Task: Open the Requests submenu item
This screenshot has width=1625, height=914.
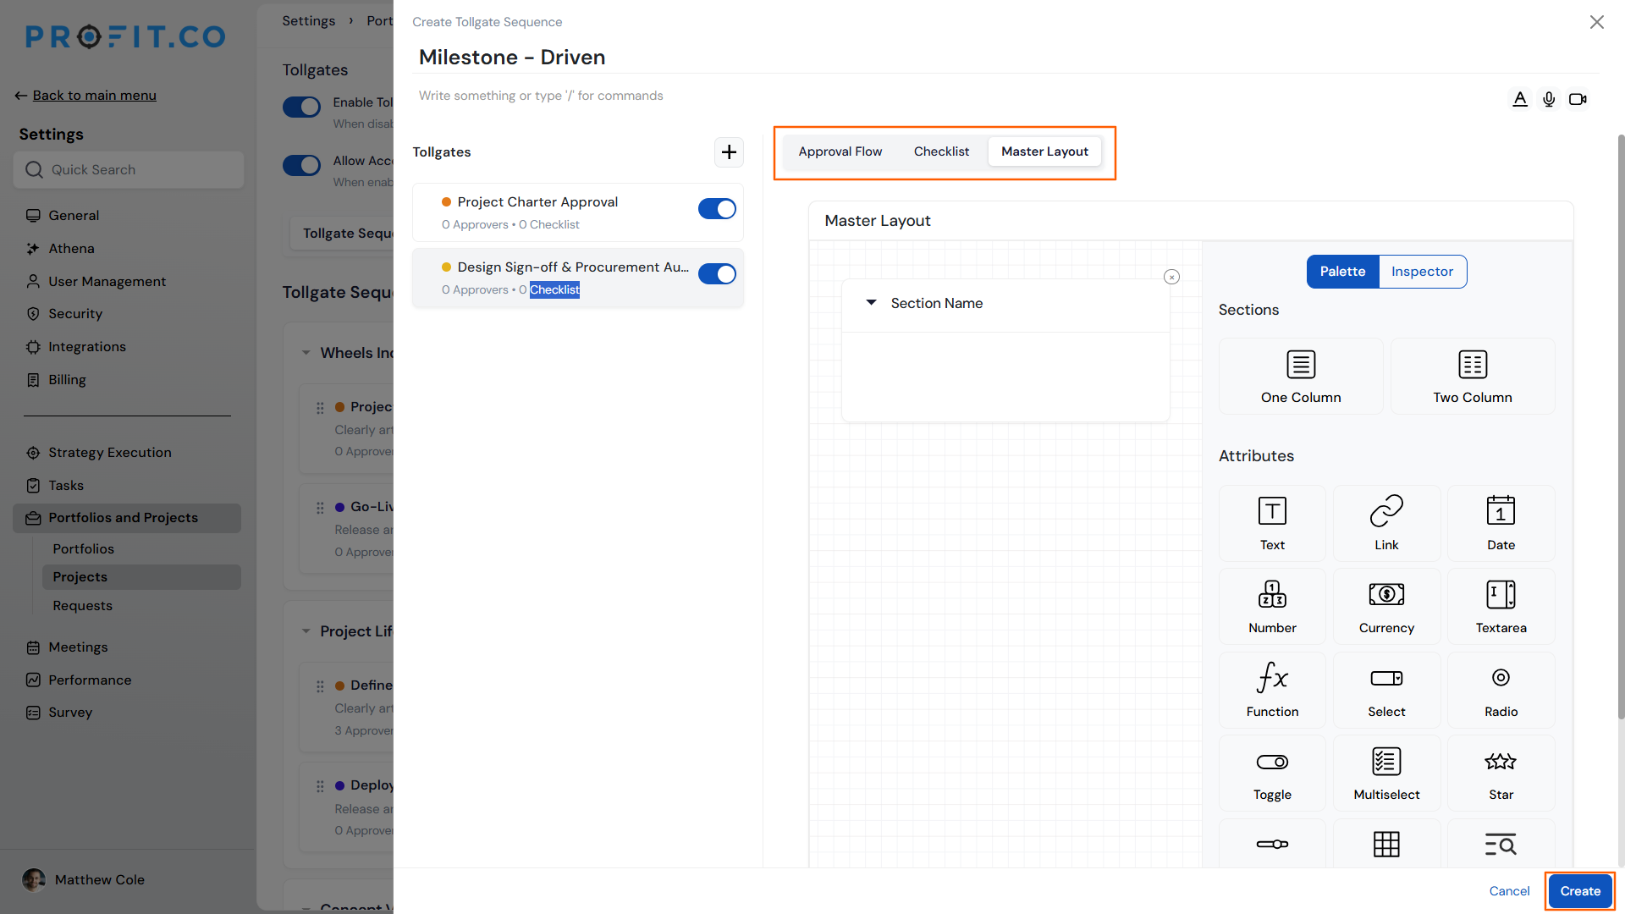Action: (x=82, y=606)
